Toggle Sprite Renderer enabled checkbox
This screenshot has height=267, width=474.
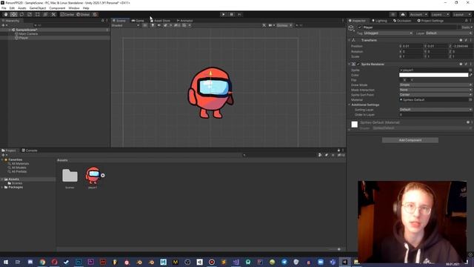(x=358, y=65)
